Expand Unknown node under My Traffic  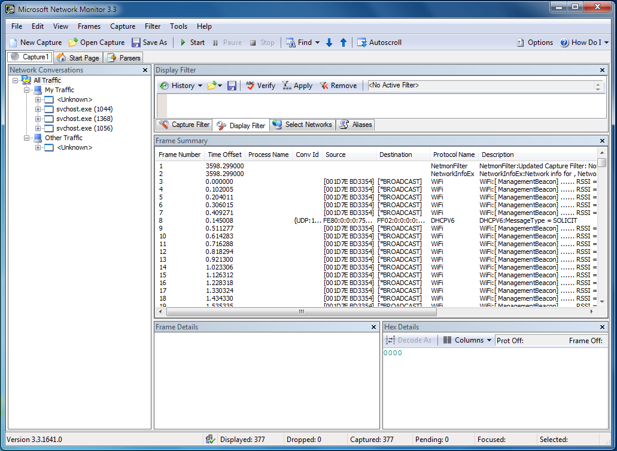coord(38,99)
